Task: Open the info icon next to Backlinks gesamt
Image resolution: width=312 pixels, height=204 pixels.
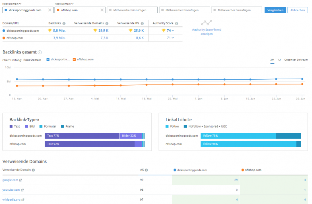Action: [x=40, y=52]
